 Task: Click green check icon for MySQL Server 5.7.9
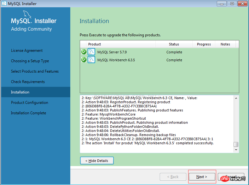click(x=84, y=52)
